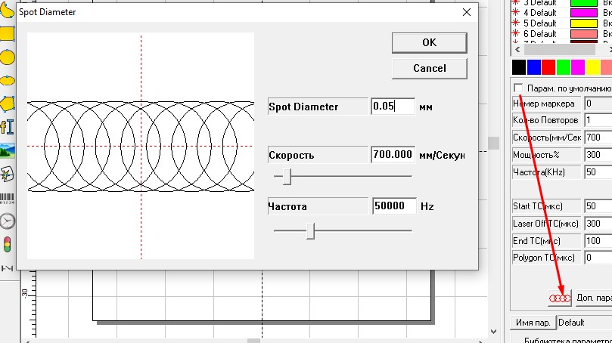This screenshot has height=343, width=612.
Task: Add a barcode using barcode tool
Action: click(x=7, y=197)
